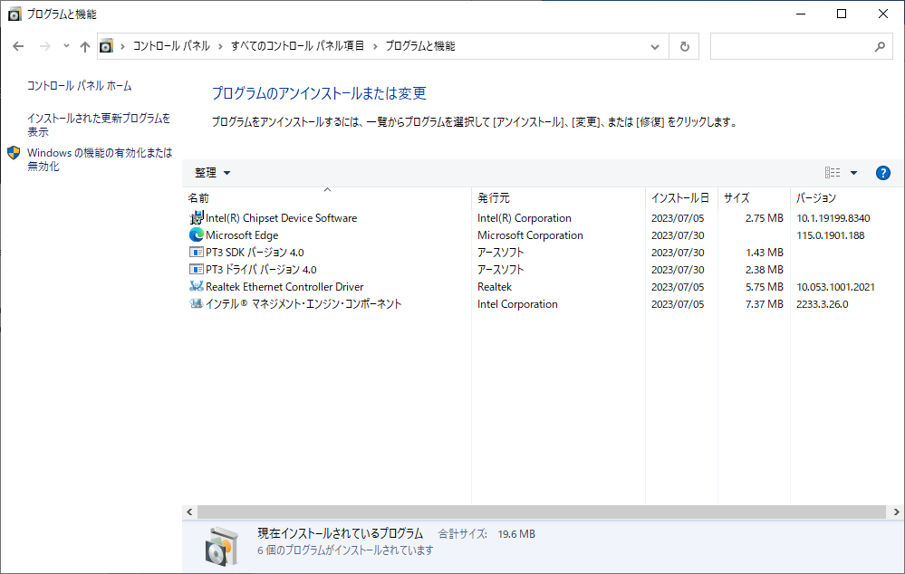The height and width of the screenshot is (574, 905).
Task: Click the installed programs disc icon in details pane
Action: point(222,546)
